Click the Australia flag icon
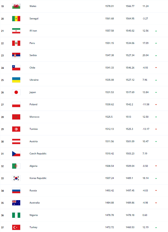This screenshot has height=232, width=168. tap(16, 203)
